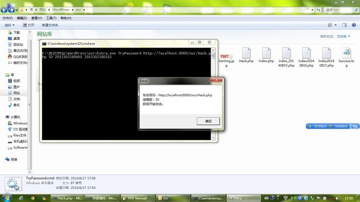This screenshot has height=202, width=360.
Task: Open the 帮助(H) menu
Action: [66, 18]
